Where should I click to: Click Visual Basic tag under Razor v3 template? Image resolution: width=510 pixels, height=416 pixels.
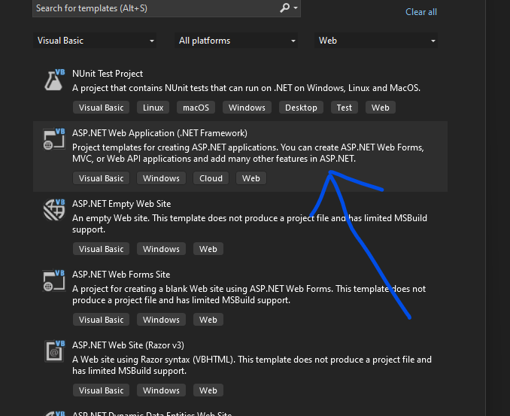[x=101, y=390]
